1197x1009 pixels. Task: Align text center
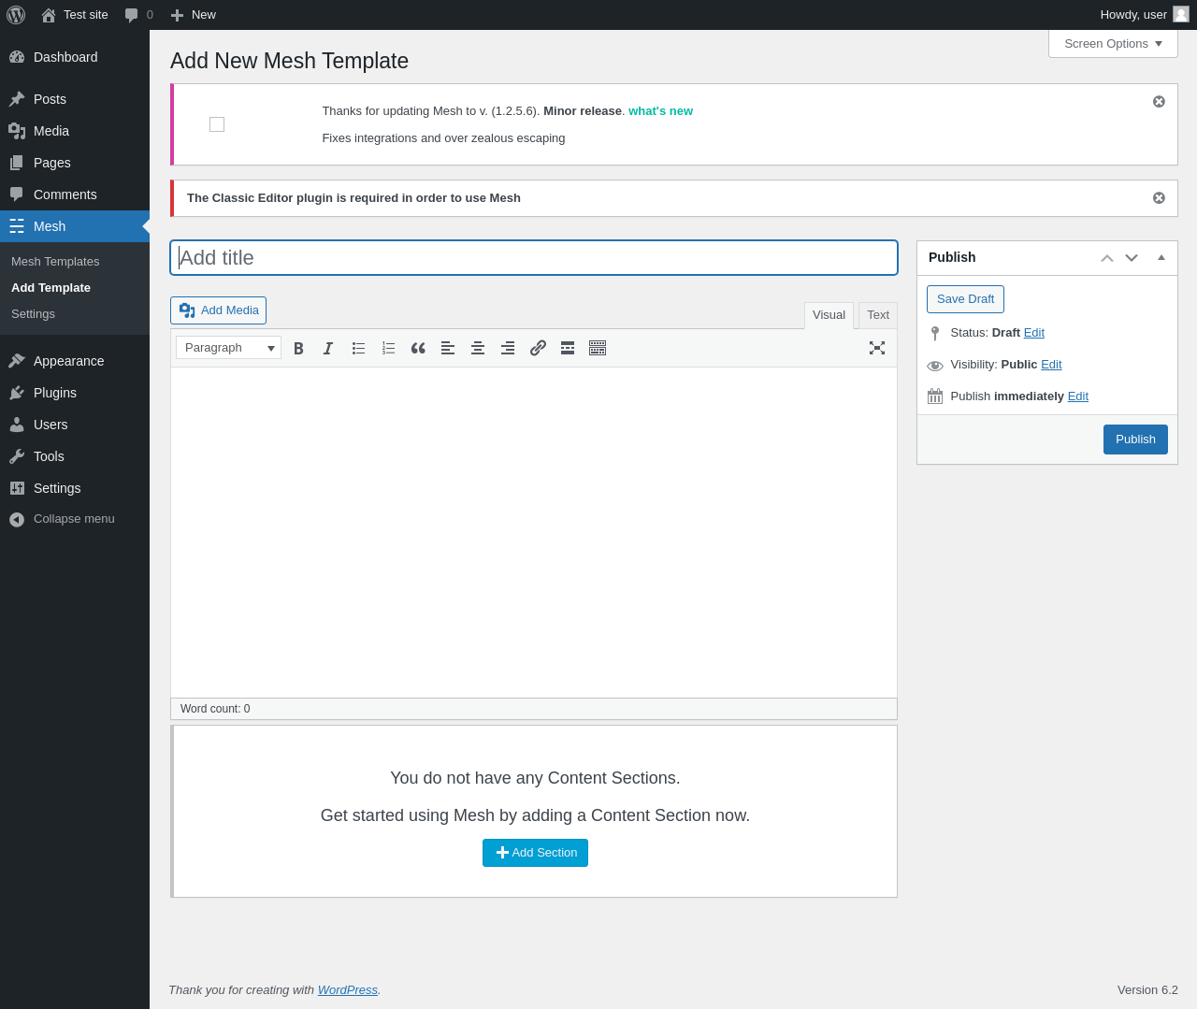[478, 348]
